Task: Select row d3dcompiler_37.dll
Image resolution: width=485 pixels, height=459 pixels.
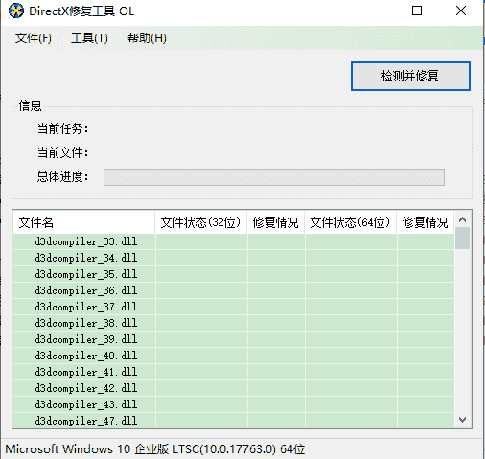Action: 234,307
